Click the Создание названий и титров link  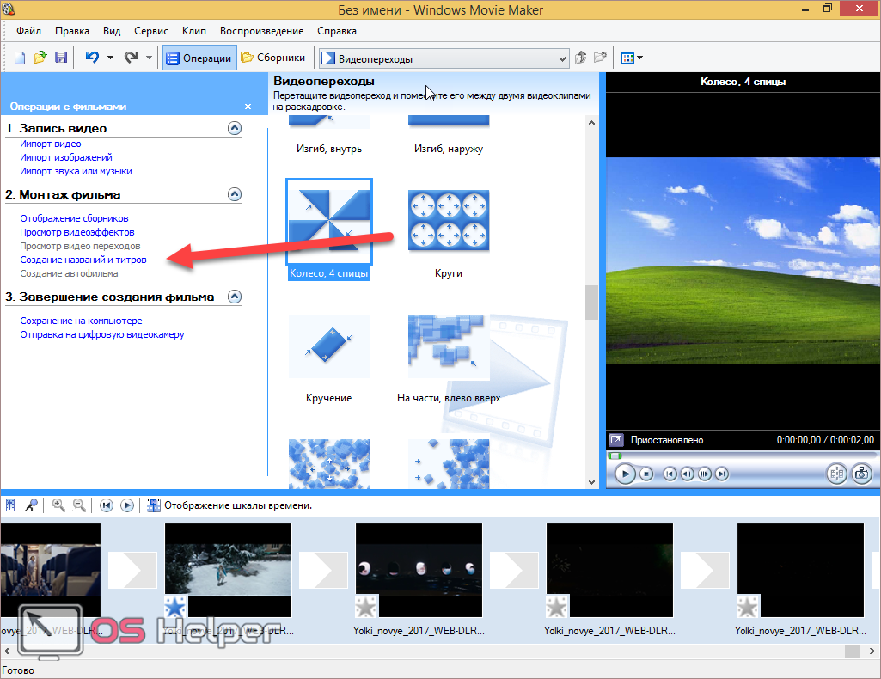[x=83, y=260]
